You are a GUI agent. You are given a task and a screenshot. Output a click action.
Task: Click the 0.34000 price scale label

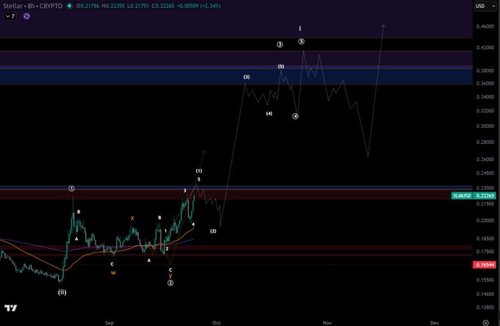[x=485, y=97]
